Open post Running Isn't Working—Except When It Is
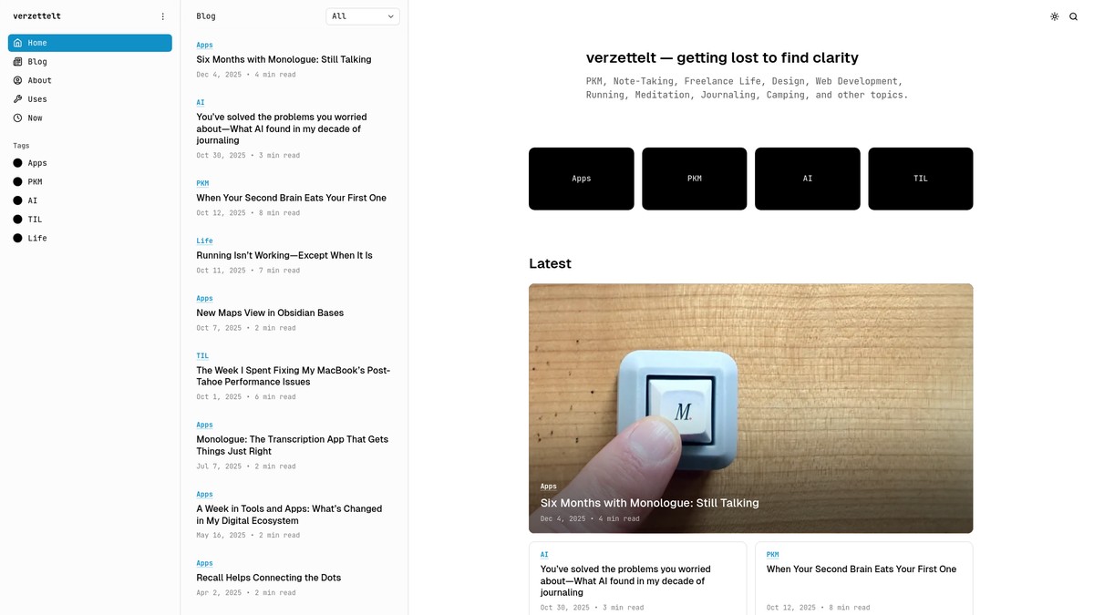 coord(284,255)
